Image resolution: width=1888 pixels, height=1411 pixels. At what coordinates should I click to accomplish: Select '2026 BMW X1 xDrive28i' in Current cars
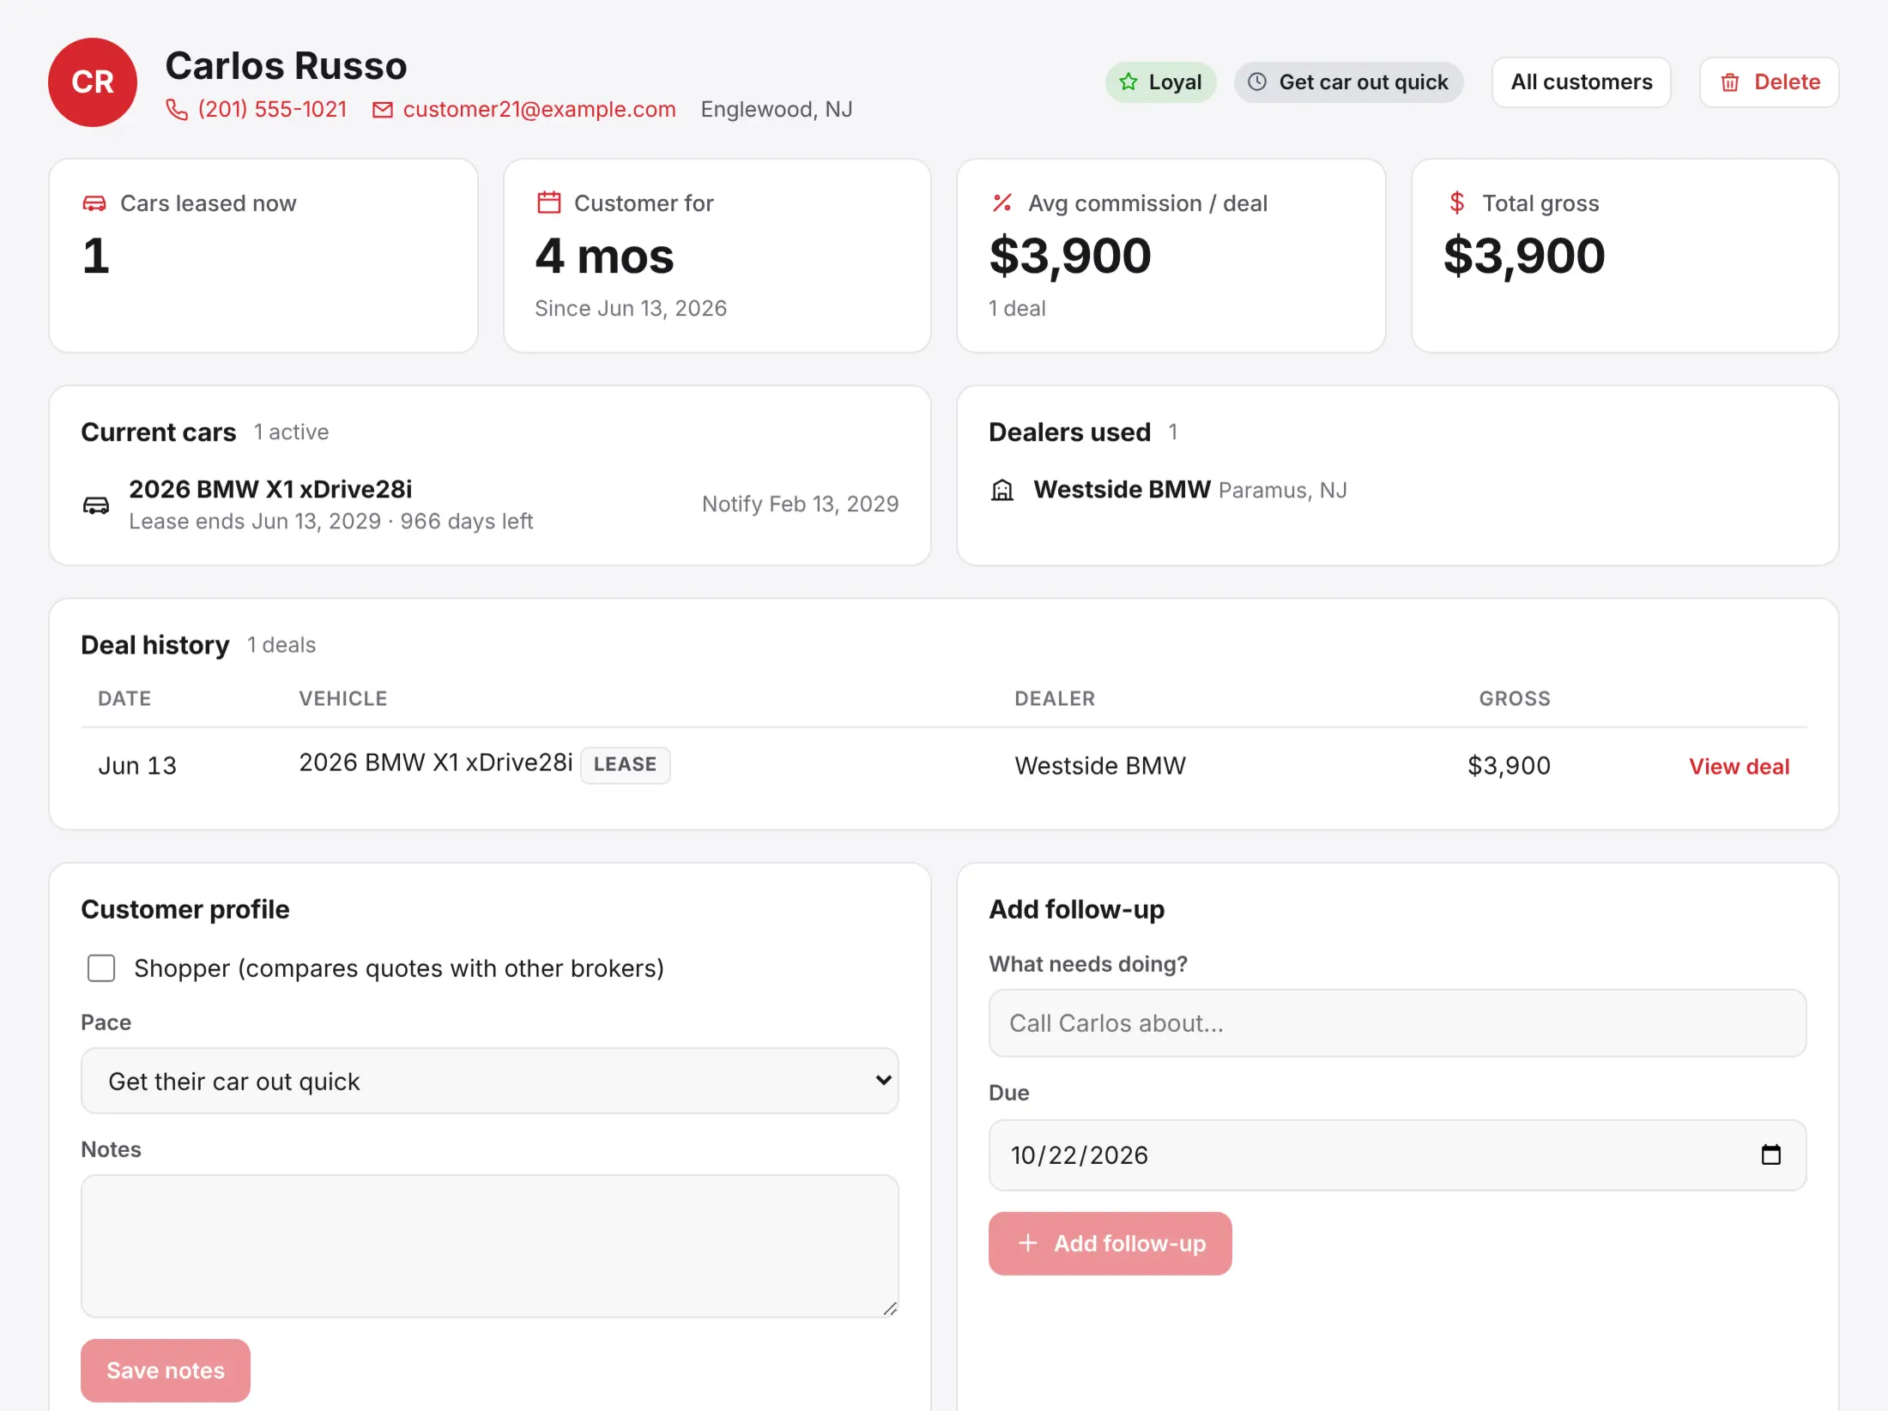point(270,489)
